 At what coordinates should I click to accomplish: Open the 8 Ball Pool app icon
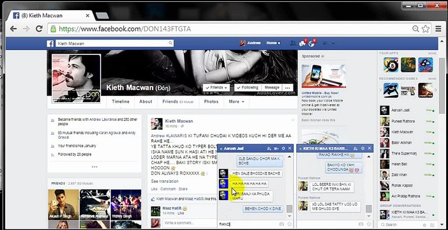(x=391, y=65)
